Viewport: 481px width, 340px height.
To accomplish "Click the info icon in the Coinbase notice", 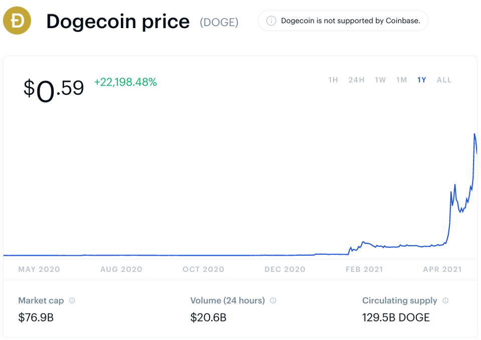I will tap(271, 21).
